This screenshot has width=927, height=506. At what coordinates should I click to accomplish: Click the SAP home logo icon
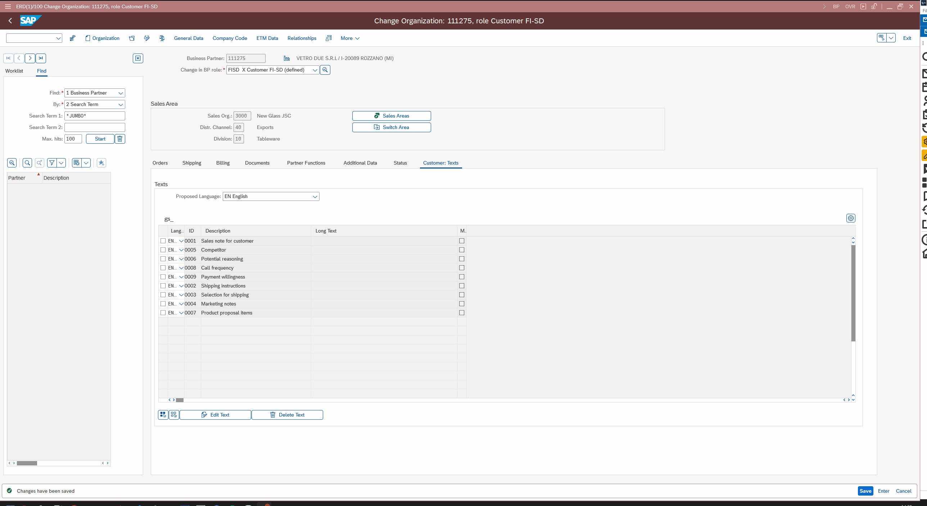pos(30,20)
